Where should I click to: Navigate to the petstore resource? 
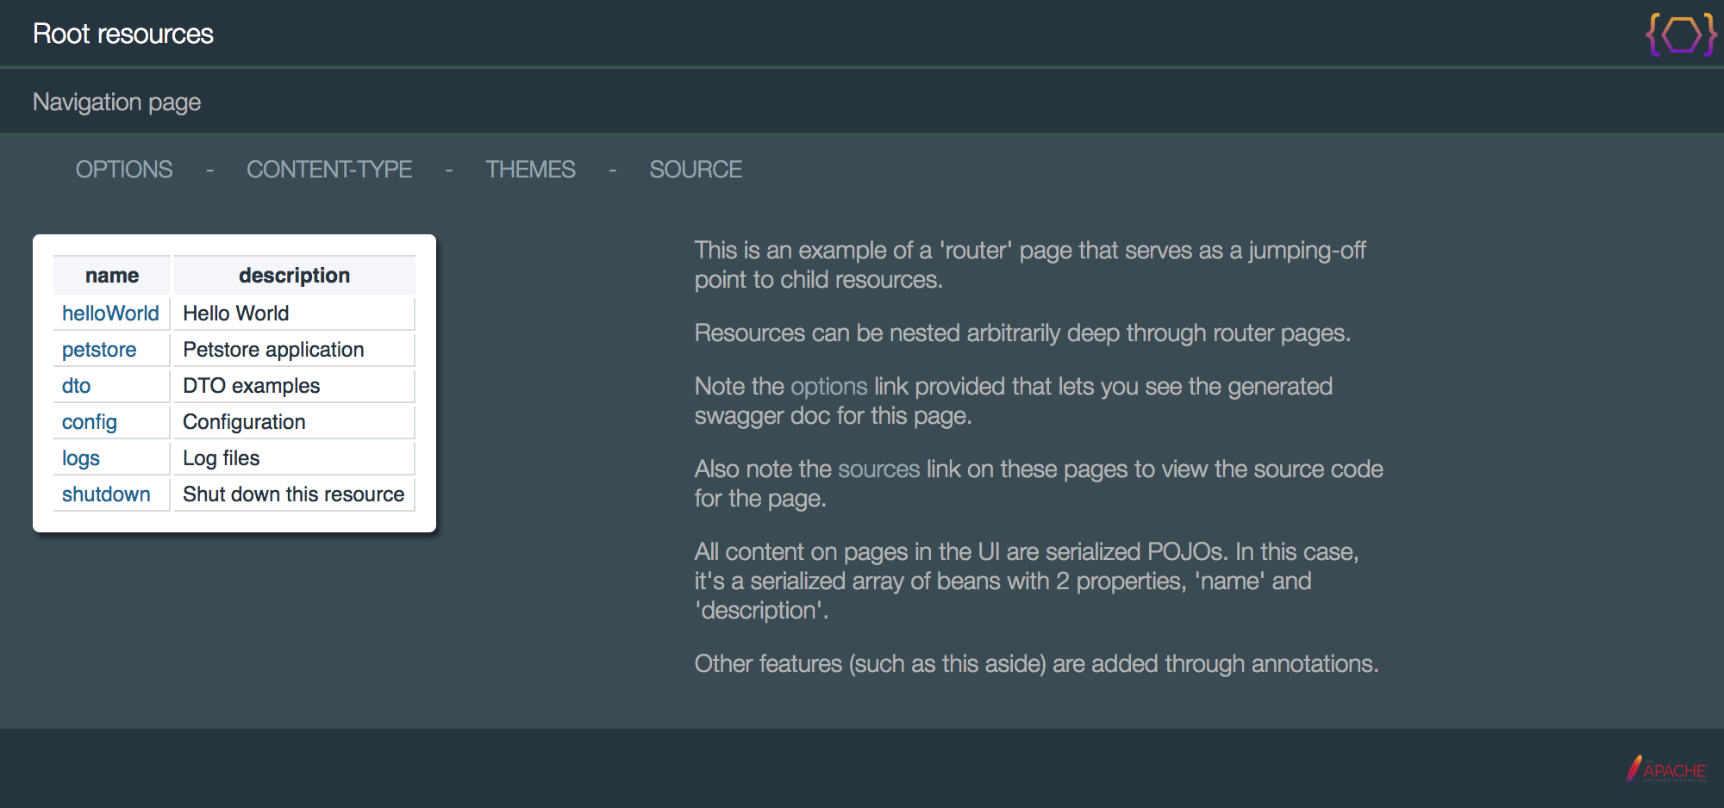click(99, 350)
